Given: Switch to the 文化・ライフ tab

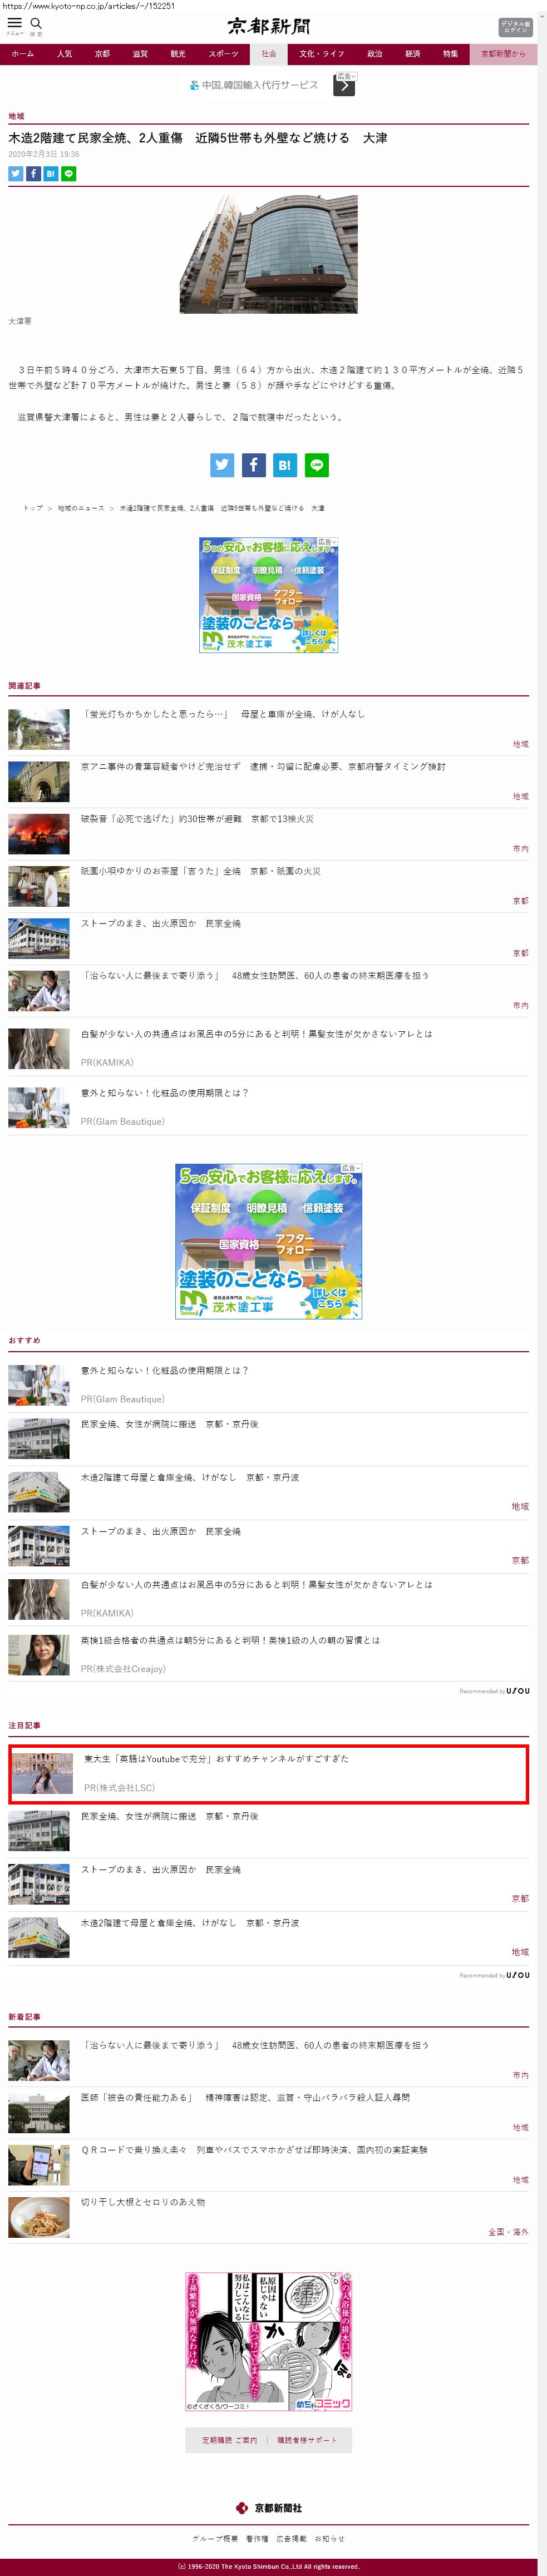Looking at the screenshot, I should (x=321, y=54).
